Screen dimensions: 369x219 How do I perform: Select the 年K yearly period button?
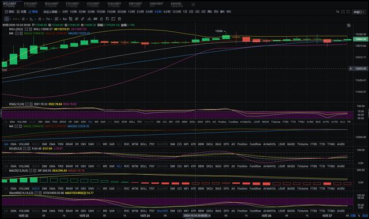[x=228, y=12]
